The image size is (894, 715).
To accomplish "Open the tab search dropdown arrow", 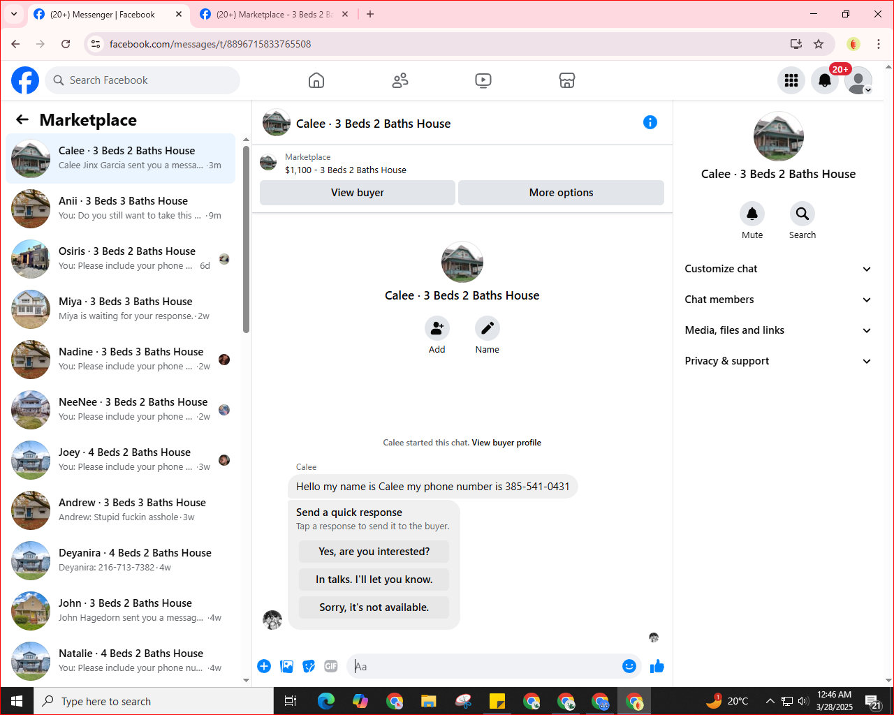I will 14,14.
